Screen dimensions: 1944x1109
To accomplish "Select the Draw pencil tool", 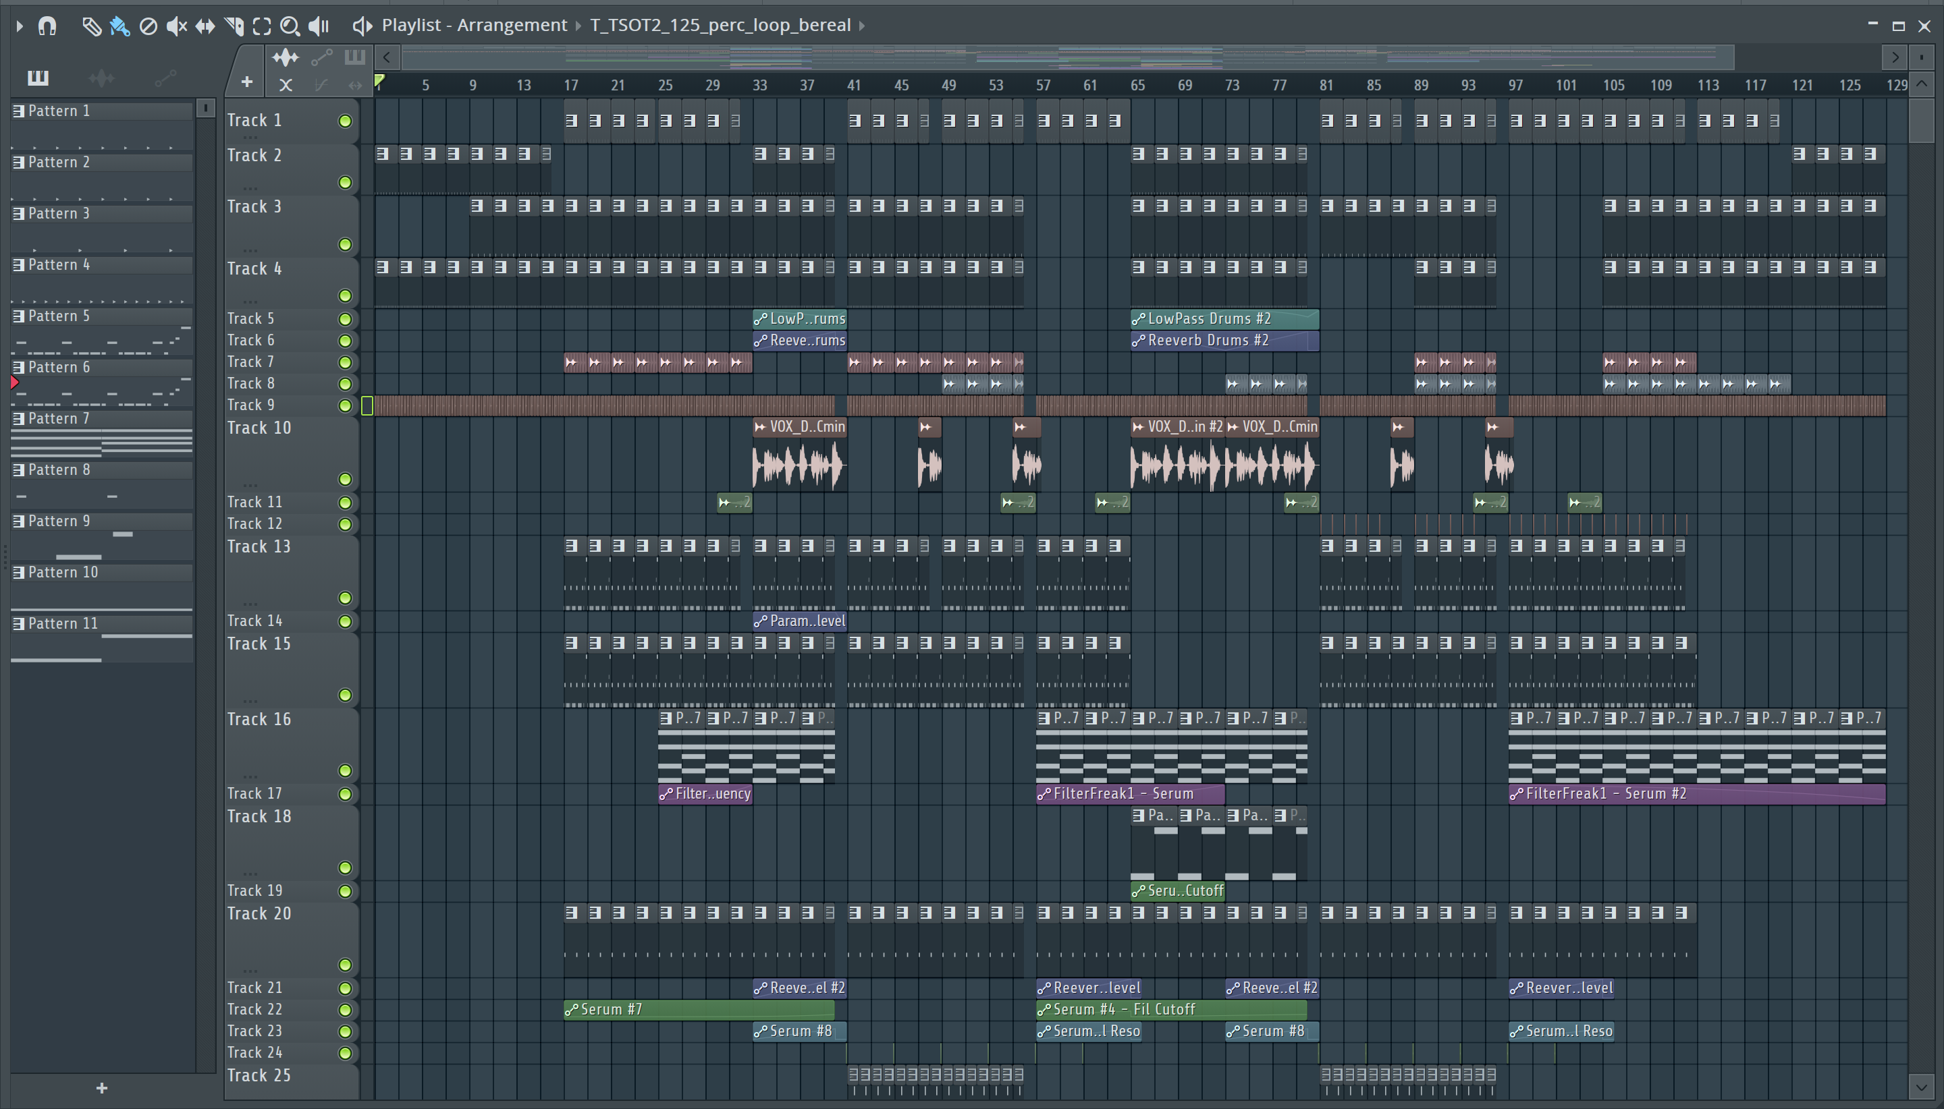I will [91, 27].
